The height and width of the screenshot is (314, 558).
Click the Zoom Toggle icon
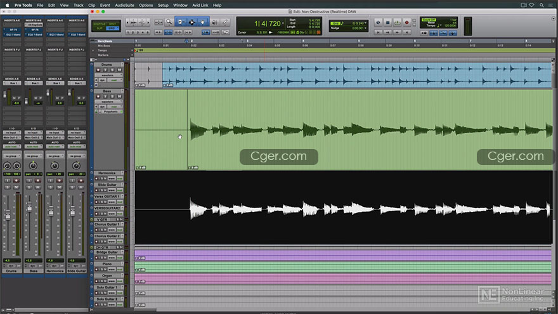pos(159,22)
